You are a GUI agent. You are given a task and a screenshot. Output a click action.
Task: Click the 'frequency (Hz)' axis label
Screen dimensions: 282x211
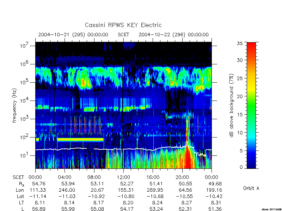click(x=14, y=105)
